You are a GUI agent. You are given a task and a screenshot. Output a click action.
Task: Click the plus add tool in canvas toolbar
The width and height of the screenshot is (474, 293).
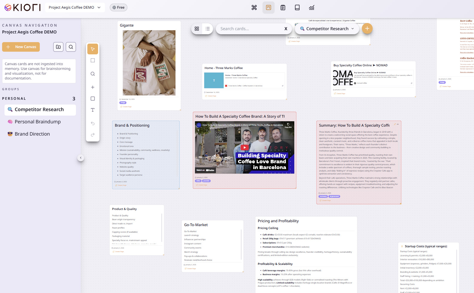point(93,87)
